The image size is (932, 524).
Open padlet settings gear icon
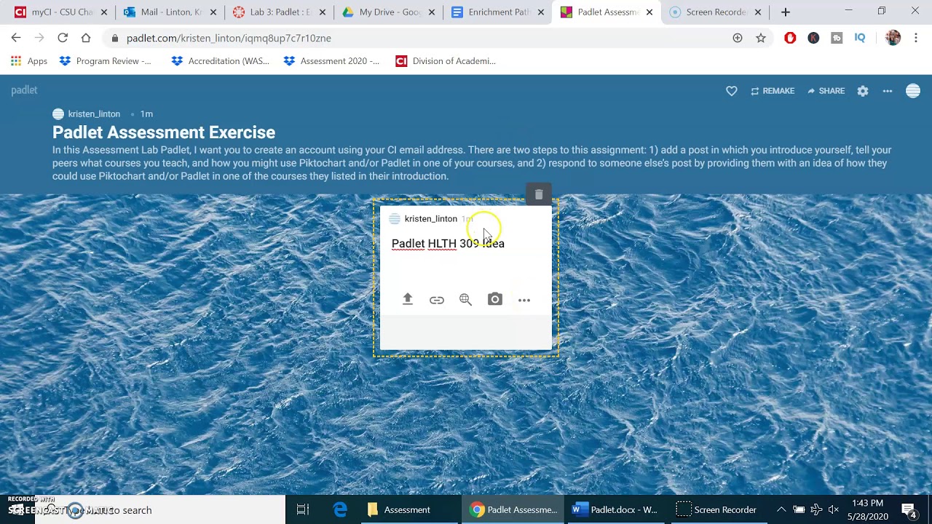point(863,91)
